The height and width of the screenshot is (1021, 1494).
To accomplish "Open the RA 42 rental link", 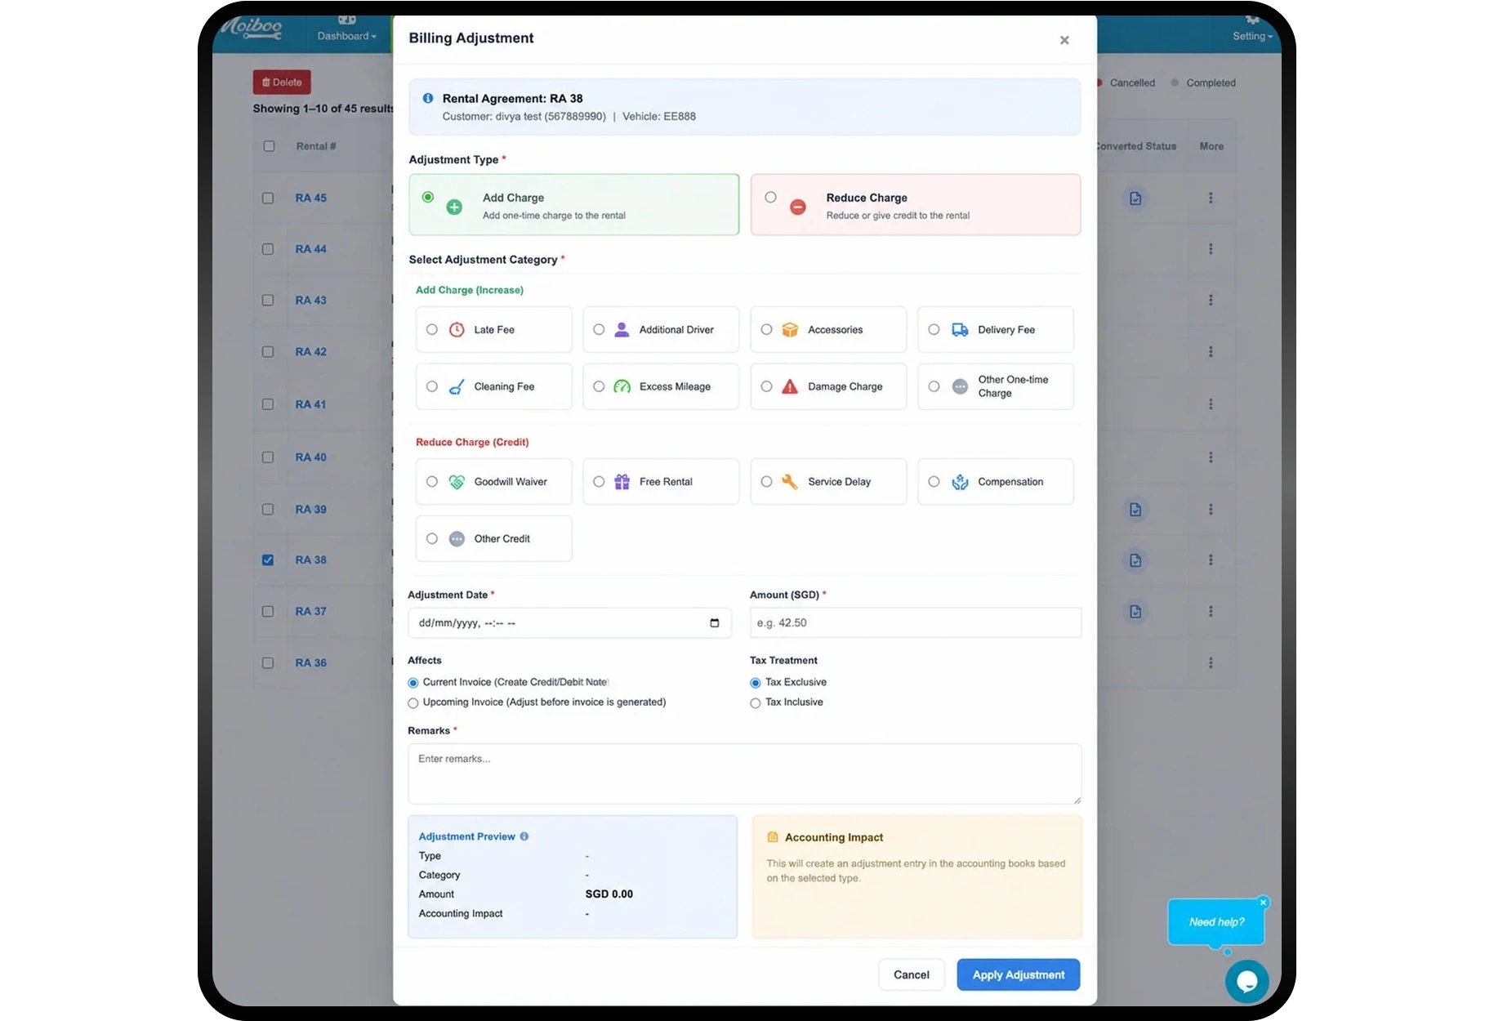I will click(310, 352).
